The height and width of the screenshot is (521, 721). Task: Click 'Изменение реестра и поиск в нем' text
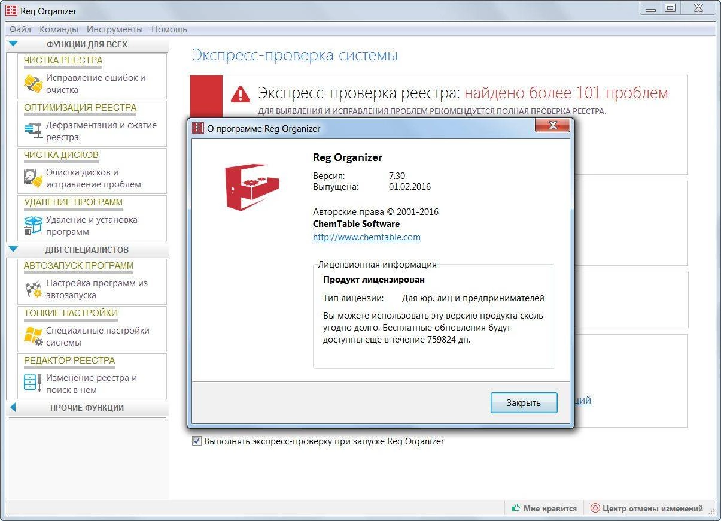click(x=92, y=384)
